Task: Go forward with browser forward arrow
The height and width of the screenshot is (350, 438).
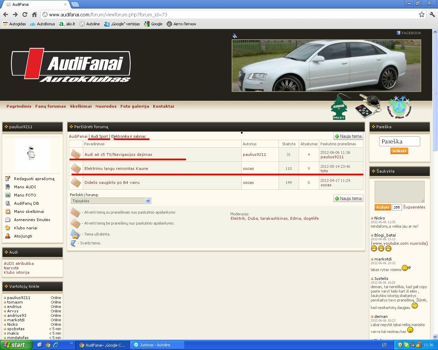Action: (x=15, y=14)
